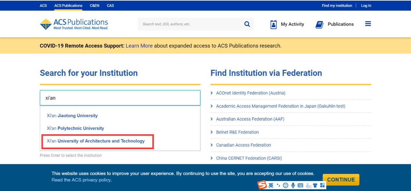Open the hamburger menu icon

[x=368, y=24]
